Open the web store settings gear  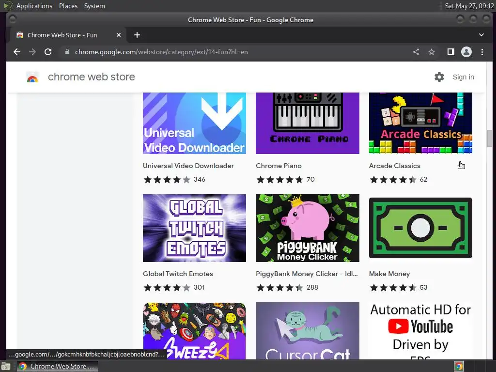coord(439,77)
